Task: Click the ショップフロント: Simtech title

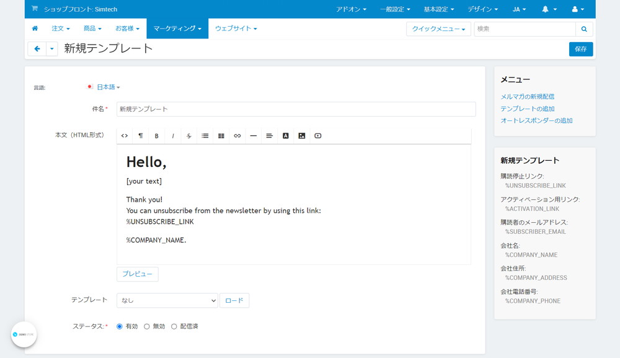Action: click(80, 9)
